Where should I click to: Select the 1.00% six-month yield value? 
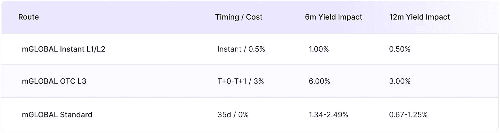pyautogui.click(x=319, y=49)
